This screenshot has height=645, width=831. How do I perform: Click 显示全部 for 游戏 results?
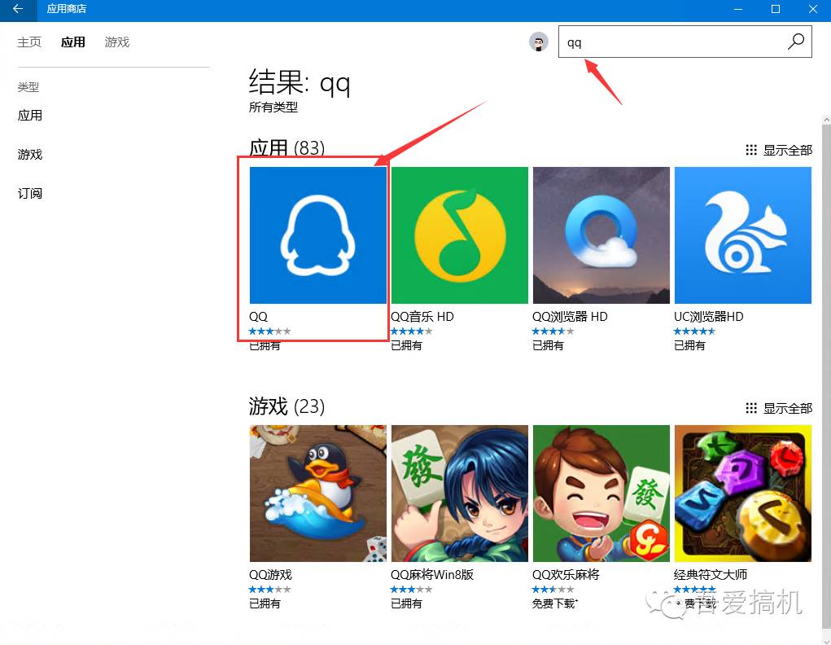787,408
